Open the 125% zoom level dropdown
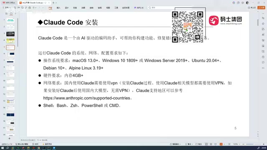 coord(237,144)
